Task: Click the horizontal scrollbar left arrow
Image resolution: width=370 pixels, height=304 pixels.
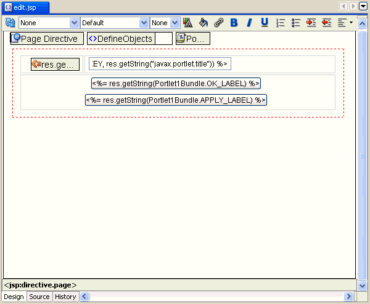Action: coord(84,297)
